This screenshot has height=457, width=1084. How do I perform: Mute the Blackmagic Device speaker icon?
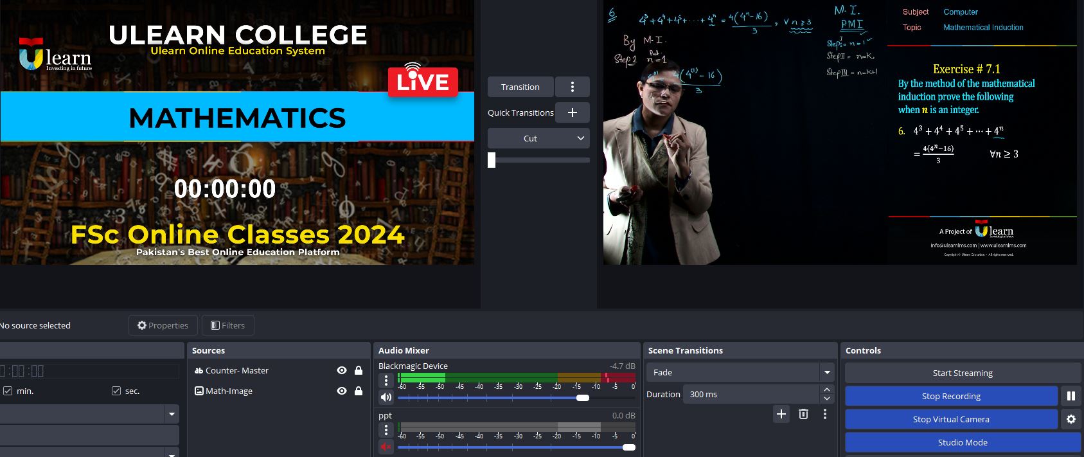(x=386, y=397)
